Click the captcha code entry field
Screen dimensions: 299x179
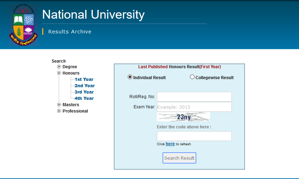click(194, 136)
